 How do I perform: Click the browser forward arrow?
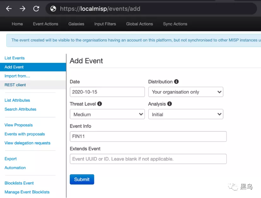[22, 9]
